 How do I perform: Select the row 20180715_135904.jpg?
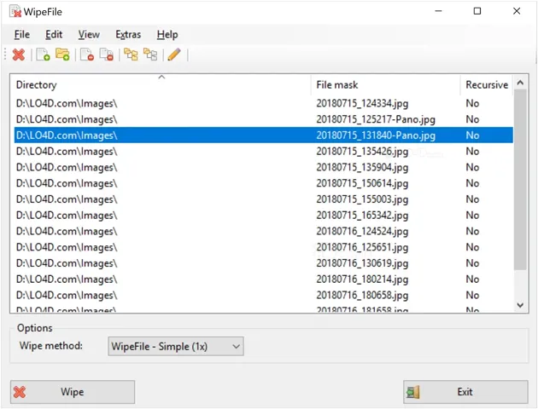point(264,167)
